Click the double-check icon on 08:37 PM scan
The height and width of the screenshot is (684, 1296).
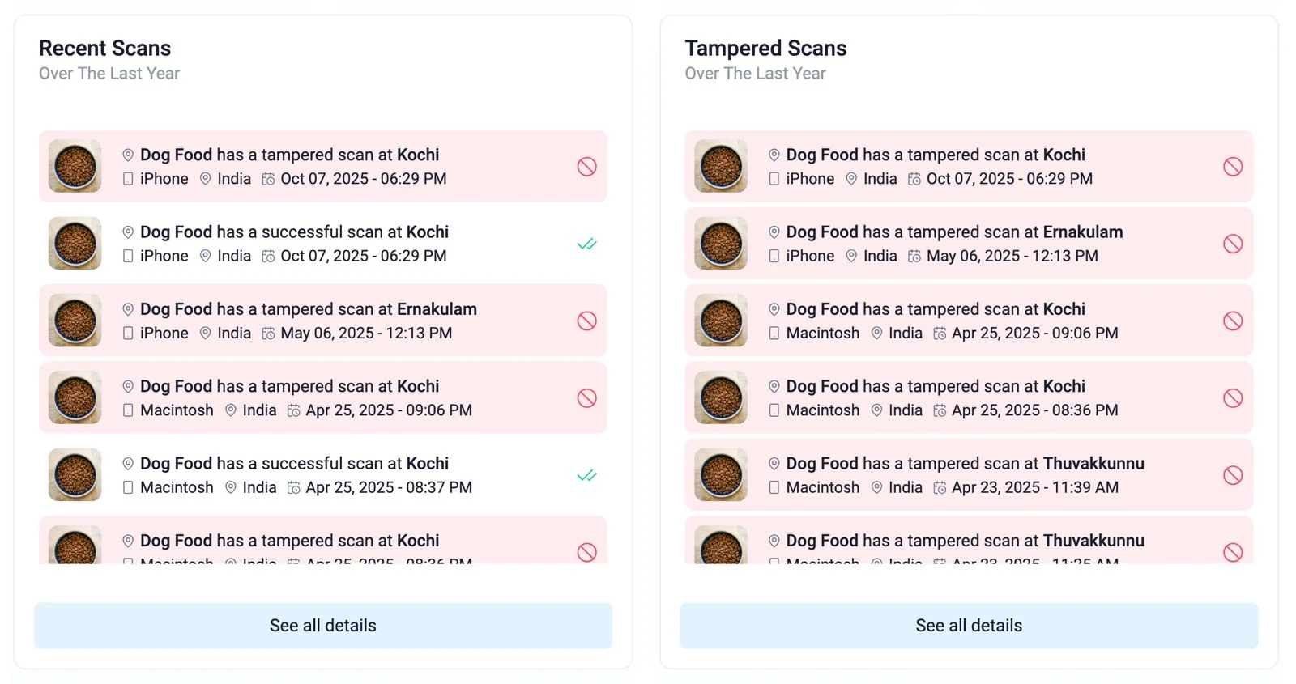coord(586,475)
